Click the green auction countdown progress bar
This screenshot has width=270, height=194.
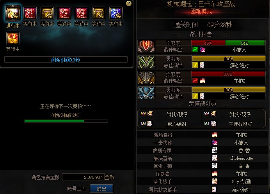coord(66,121)
